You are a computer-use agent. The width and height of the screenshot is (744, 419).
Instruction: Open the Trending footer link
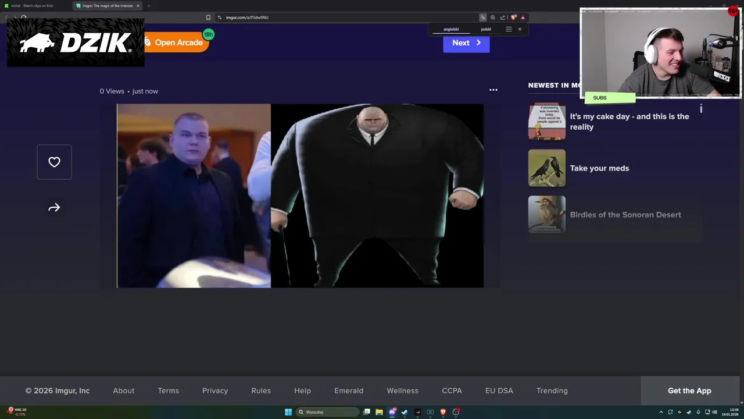tap(552, 391)
